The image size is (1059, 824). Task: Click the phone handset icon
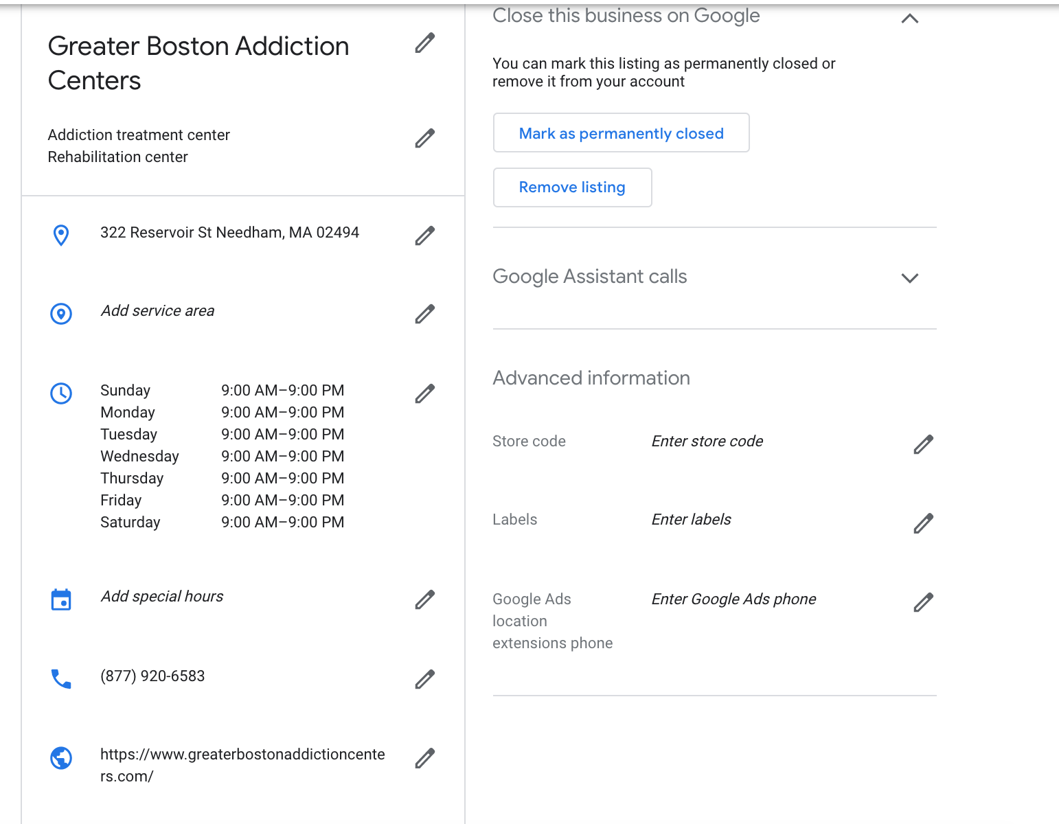(61, 679)
